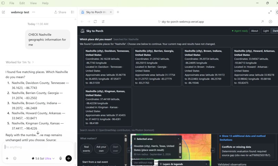This screenshot has width=278, height=166.
Task: Open the Help menu
Action: click(x=45, y=3)
